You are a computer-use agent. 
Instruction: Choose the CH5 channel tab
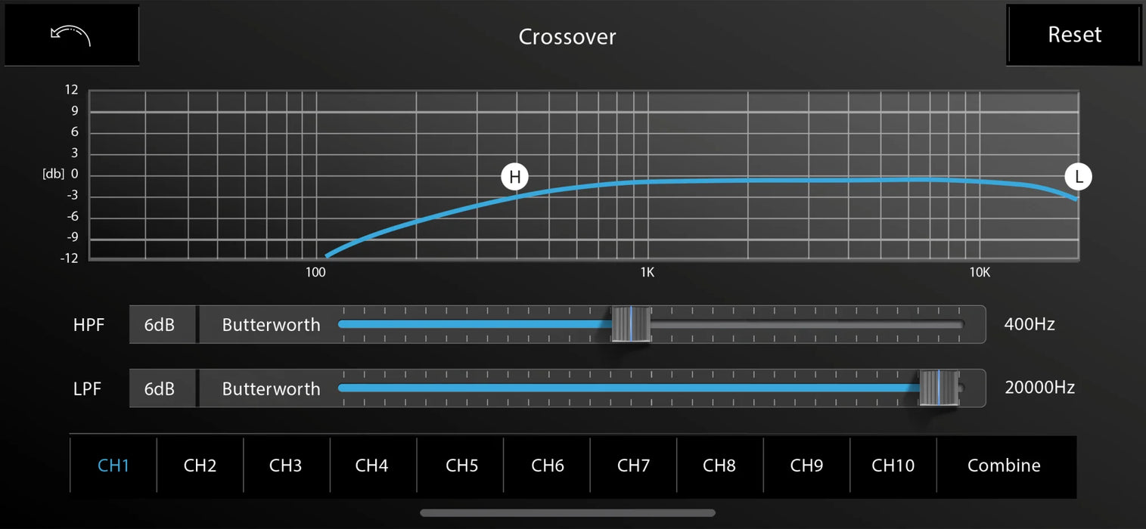(x=460, y=466)
